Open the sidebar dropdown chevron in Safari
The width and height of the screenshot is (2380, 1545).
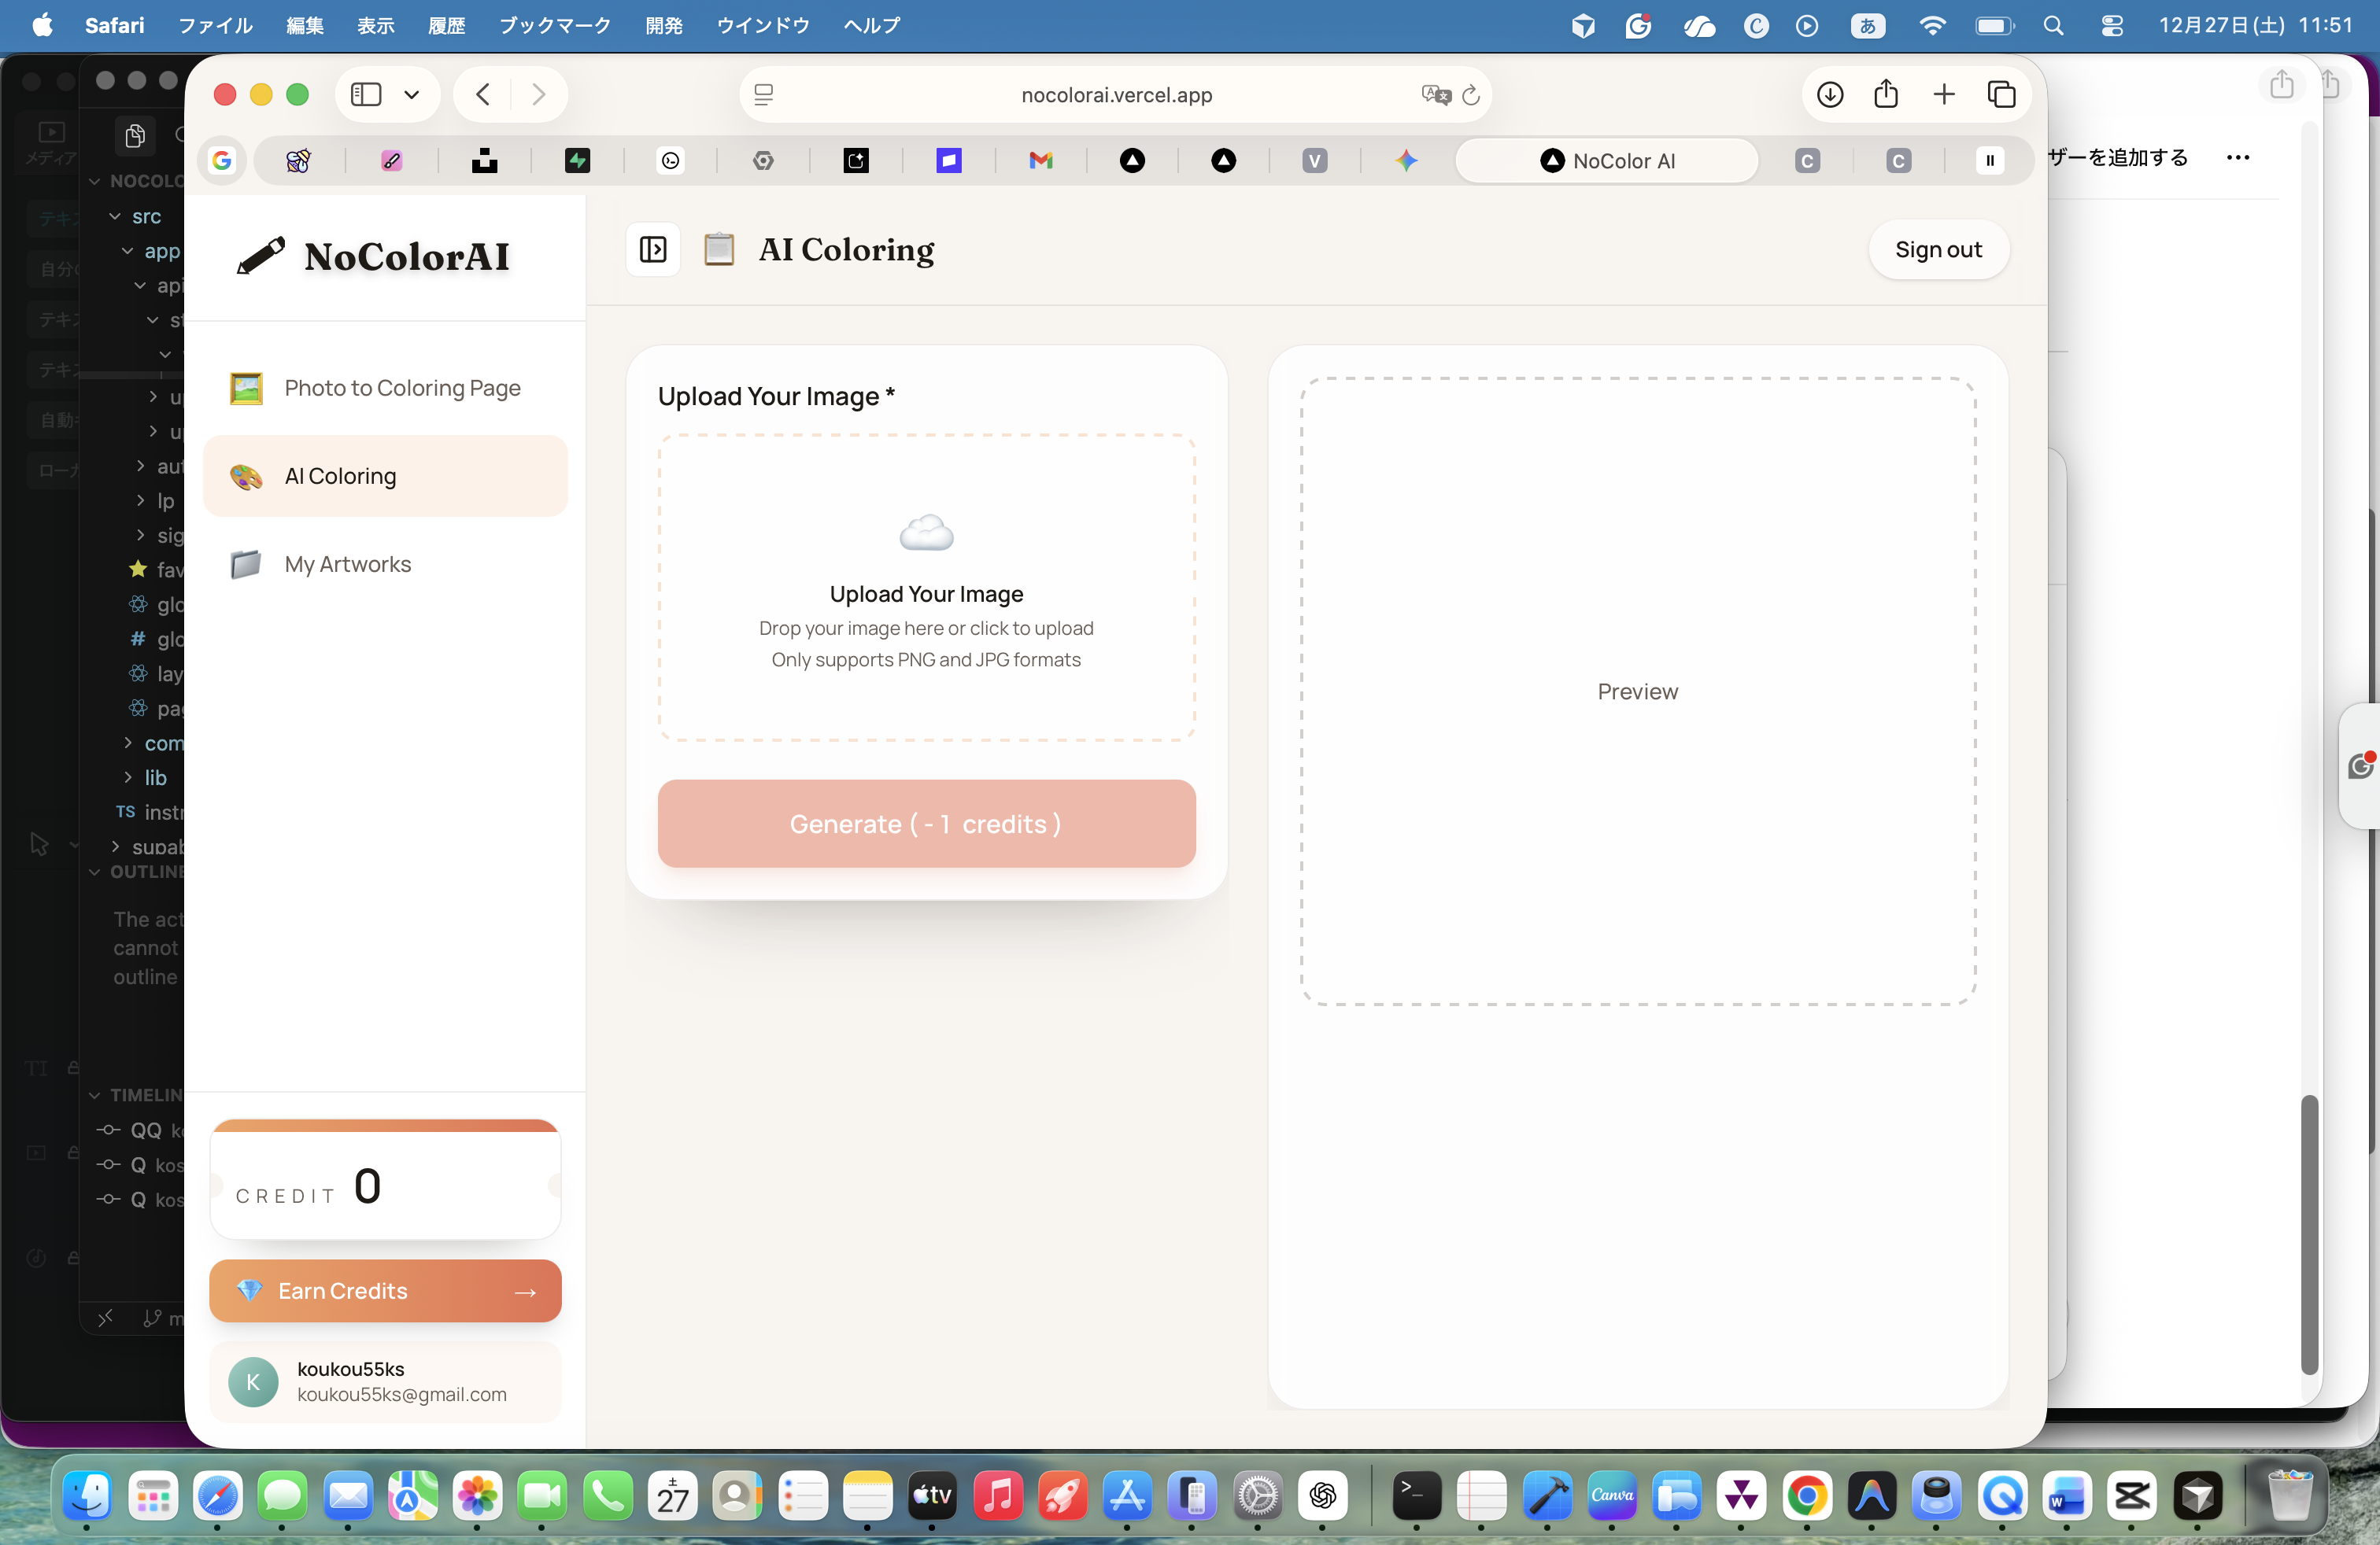click(411, 95)
